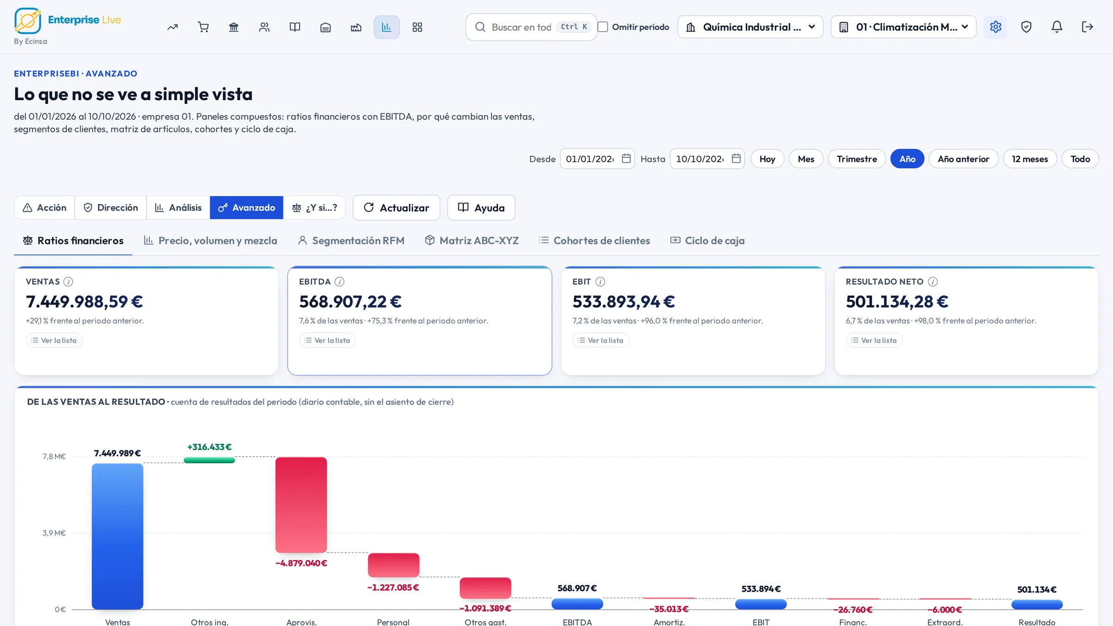Click the green Otros ing. waterfall bar
Screen dimensions: 1113x626
pyautogui.click(x=209, y=460)
